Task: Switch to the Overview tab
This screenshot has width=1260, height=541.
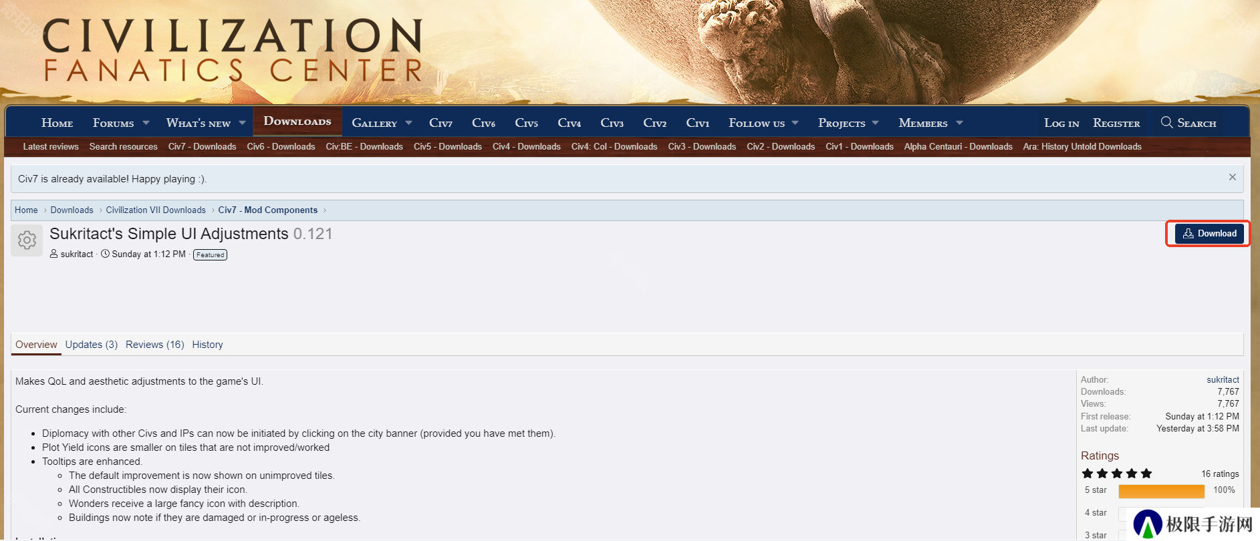Action: (36, 345)
